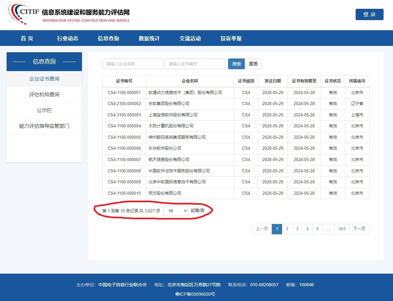
Task: Go to pagination page 5
Action: [317, 229]
